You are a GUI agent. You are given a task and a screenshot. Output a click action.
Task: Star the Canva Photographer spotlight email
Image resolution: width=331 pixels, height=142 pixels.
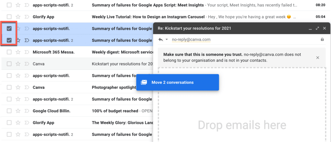[x=18, y=87]
